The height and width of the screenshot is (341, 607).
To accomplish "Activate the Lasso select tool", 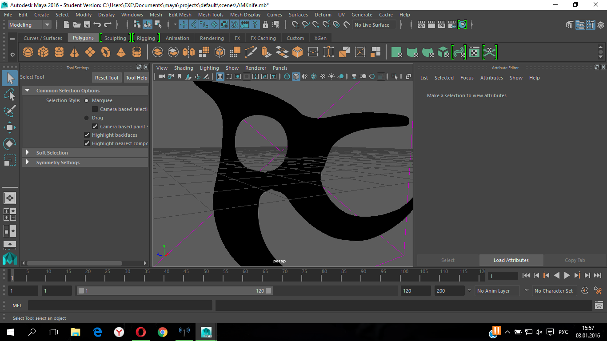I will [x=10, y=94].
